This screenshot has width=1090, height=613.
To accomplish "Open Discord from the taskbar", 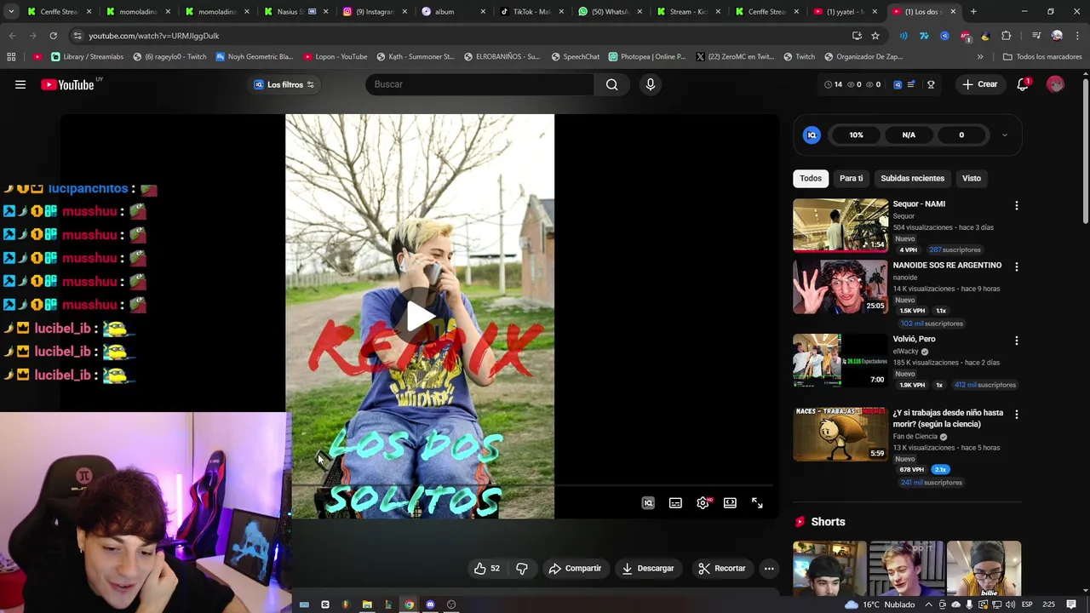I will pos(430,604).
